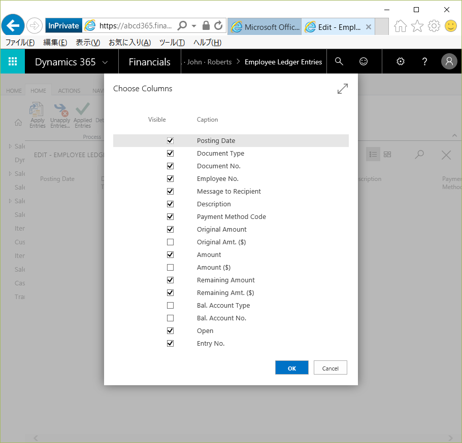Uncheck the Posting Date column checkbox

pyautogui.click(x=170, y=140)
